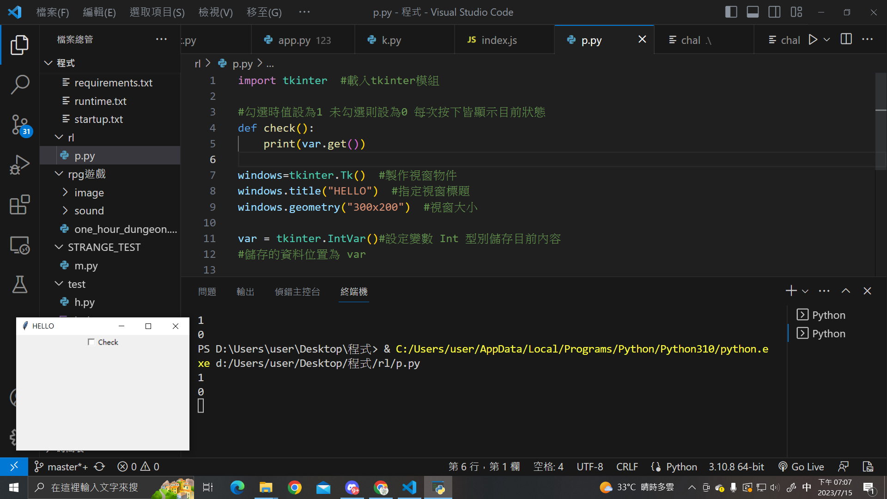Open the Run and Debug view
This screenshot has height=499, width=887.
coord(20,165)
